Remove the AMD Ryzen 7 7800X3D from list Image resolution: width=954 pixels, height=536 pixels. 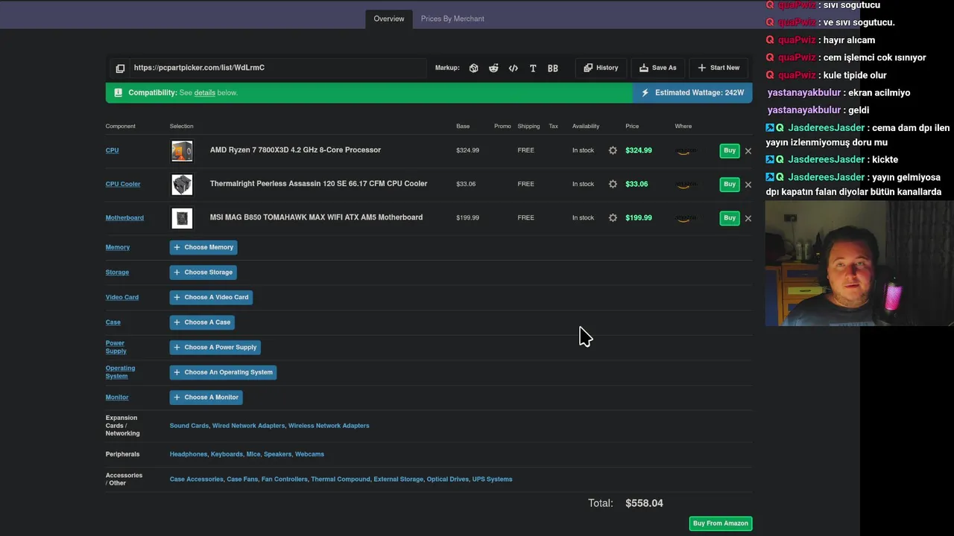click(x=748, y=151)
